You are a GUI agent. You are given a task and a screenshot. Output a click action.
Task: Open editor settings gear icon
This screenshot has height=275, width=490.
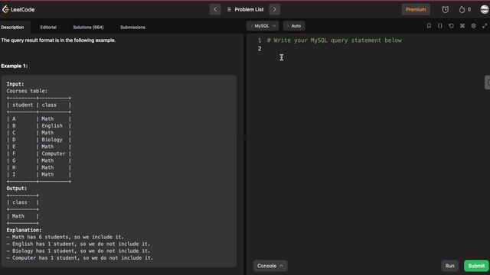(x=473, y=26)
